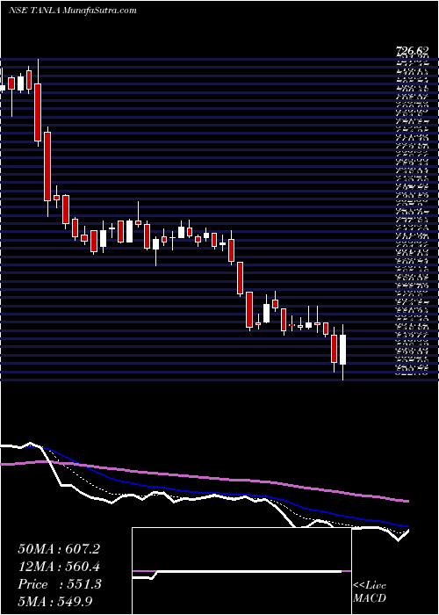Click the NSE TANLA MunafaSutra.com title text
The width and height of the screenshot is (439, 615).
72,11
